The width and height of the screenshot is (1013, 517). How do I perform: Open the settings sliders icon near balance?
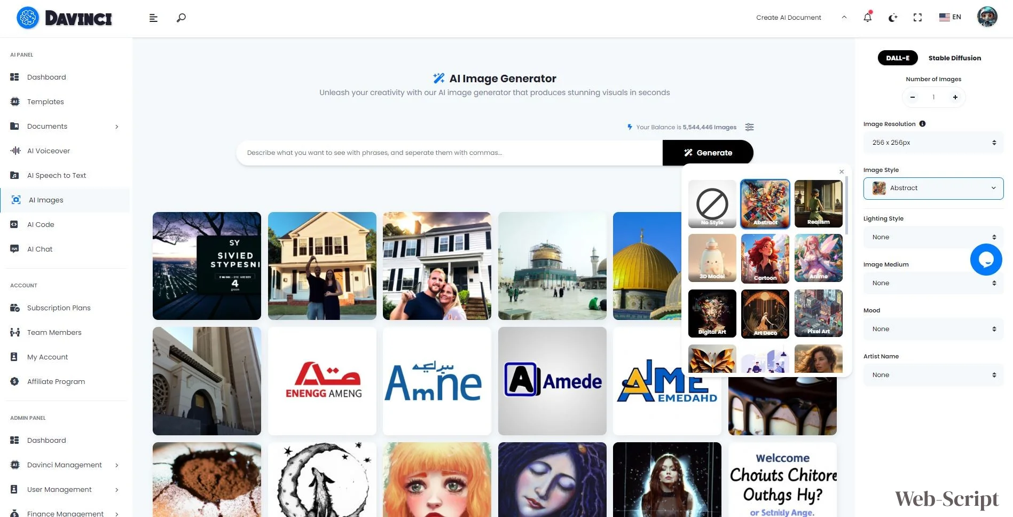pyautogui.click(x=750, y=127)
